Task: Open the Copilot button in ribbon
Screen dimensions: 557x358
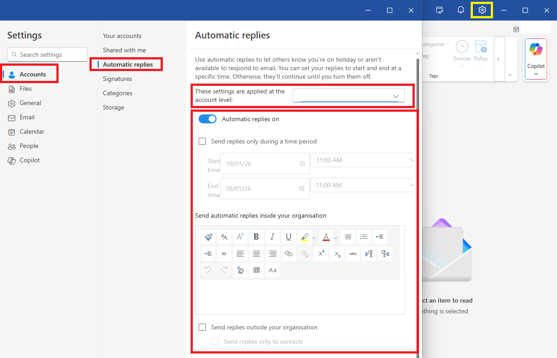Action: click(536, 59)
